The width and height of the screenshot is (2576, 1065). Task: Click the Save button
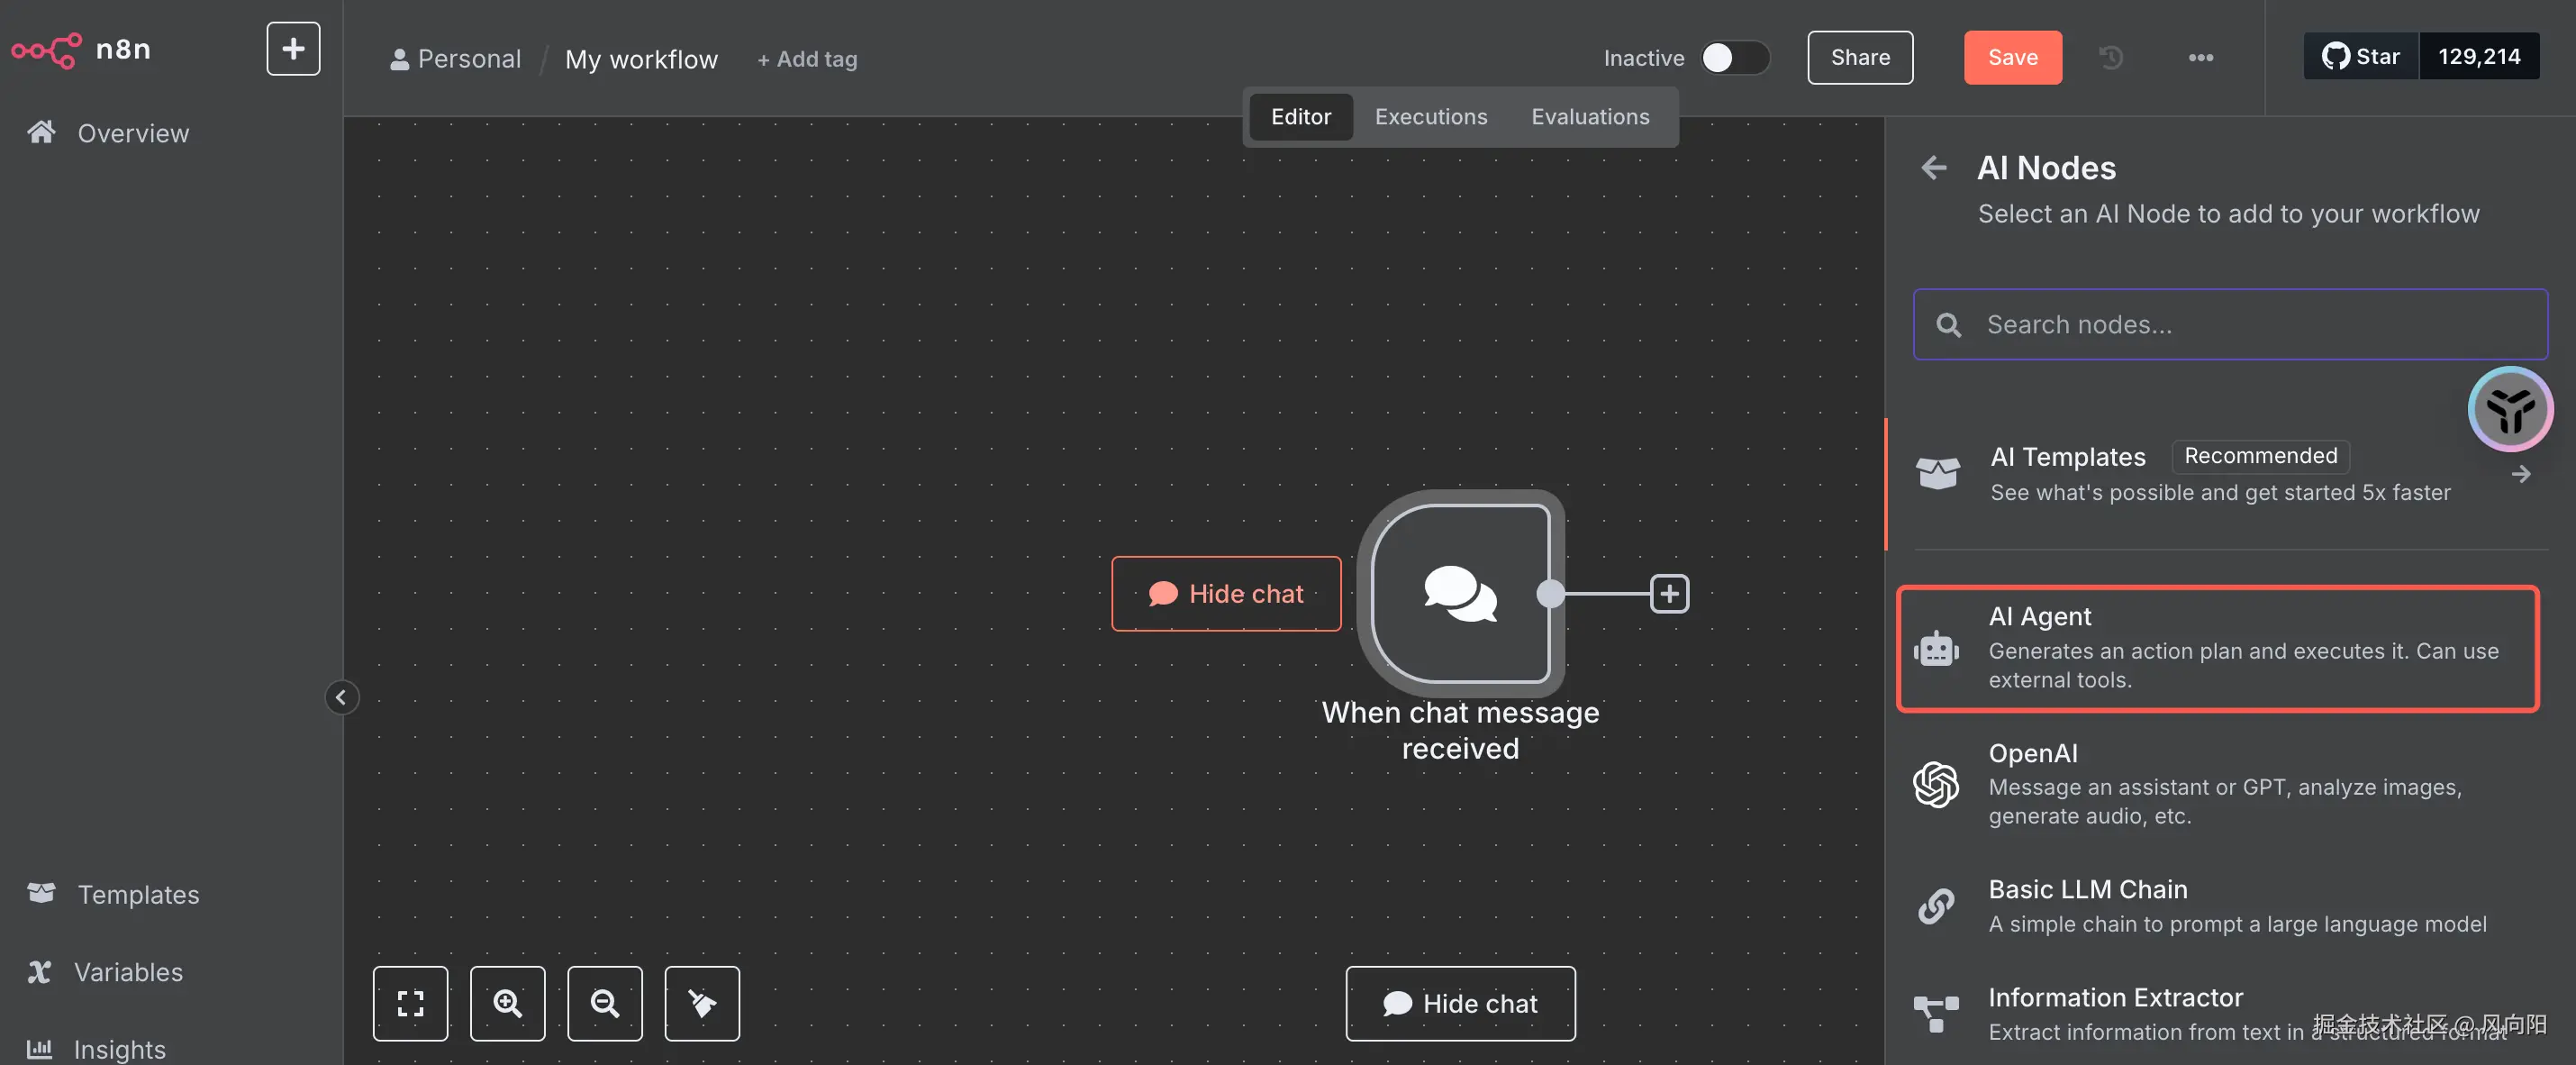coord(2012,58)
